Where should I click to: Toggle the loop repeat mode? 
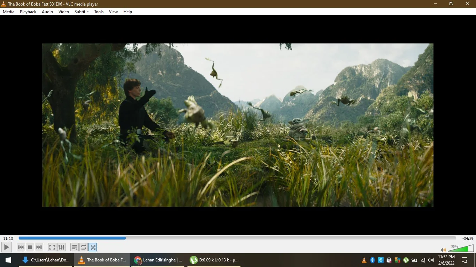84,247
